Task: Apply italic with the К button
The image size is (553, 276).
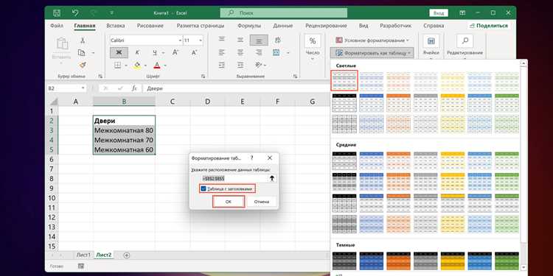Action: point(138,52)
